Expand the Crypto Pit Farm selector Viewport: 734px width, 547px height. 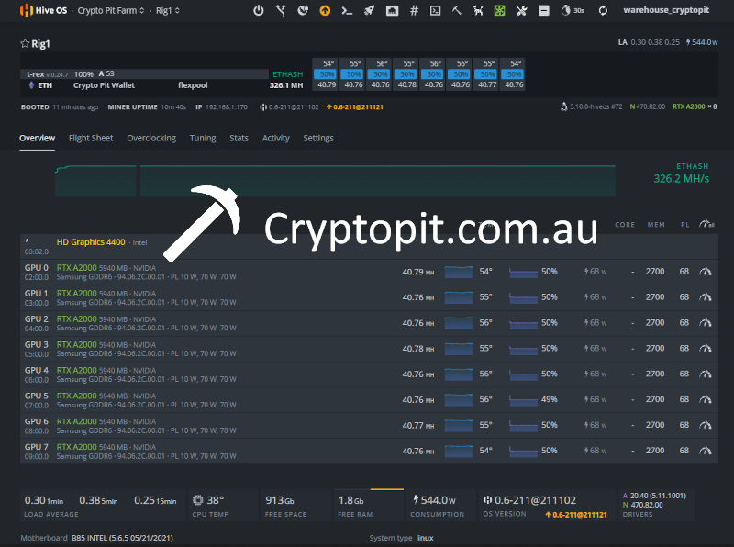(x=111, y=10)
